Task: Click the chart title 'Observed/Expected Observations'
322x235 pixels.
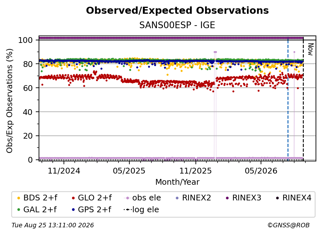Action: tap(177, 11)
